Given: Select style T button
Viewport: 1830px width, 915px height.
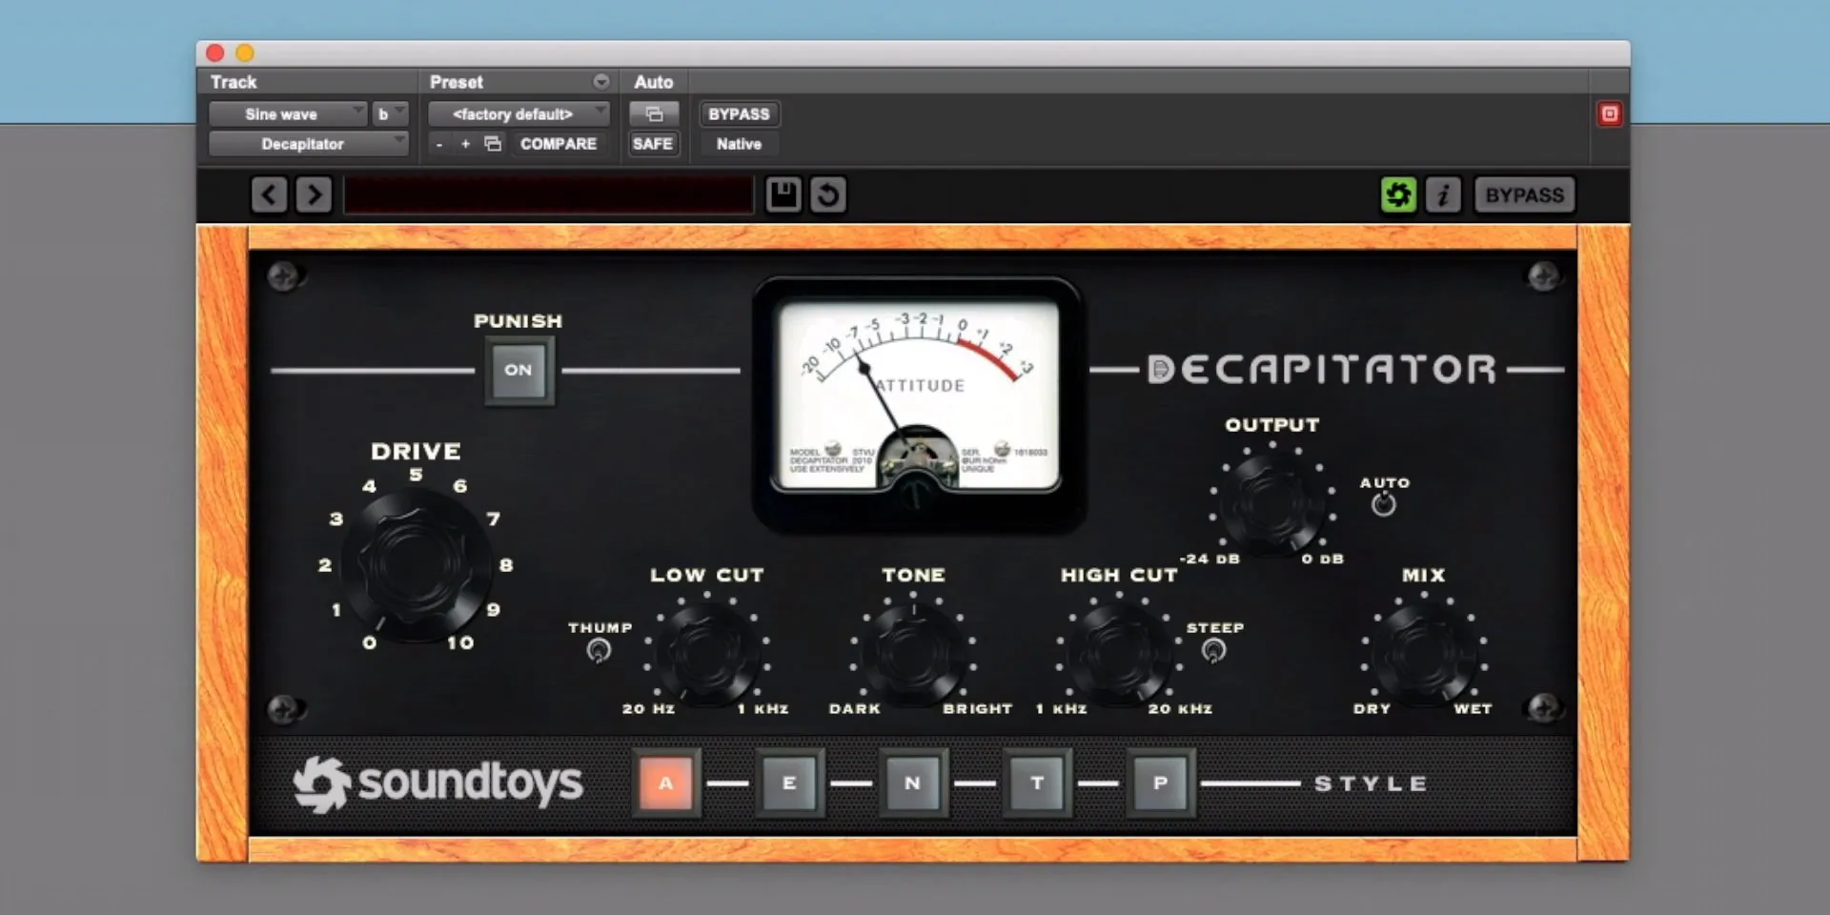Looking at the screenshot, I should pos(1037,783).
